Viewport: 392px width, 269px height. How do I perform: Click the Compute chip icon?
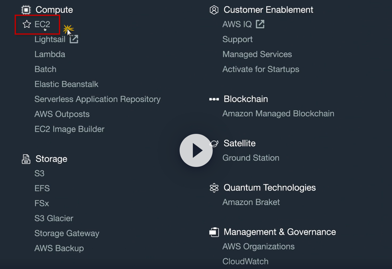[x=26, y=10]
